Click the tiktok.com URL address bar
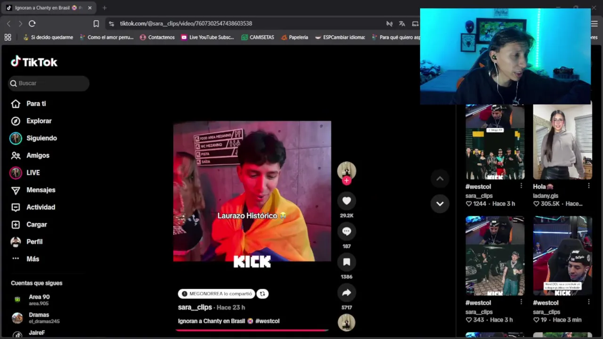Screen dimensions: 603x339 [x=186, y=24]
